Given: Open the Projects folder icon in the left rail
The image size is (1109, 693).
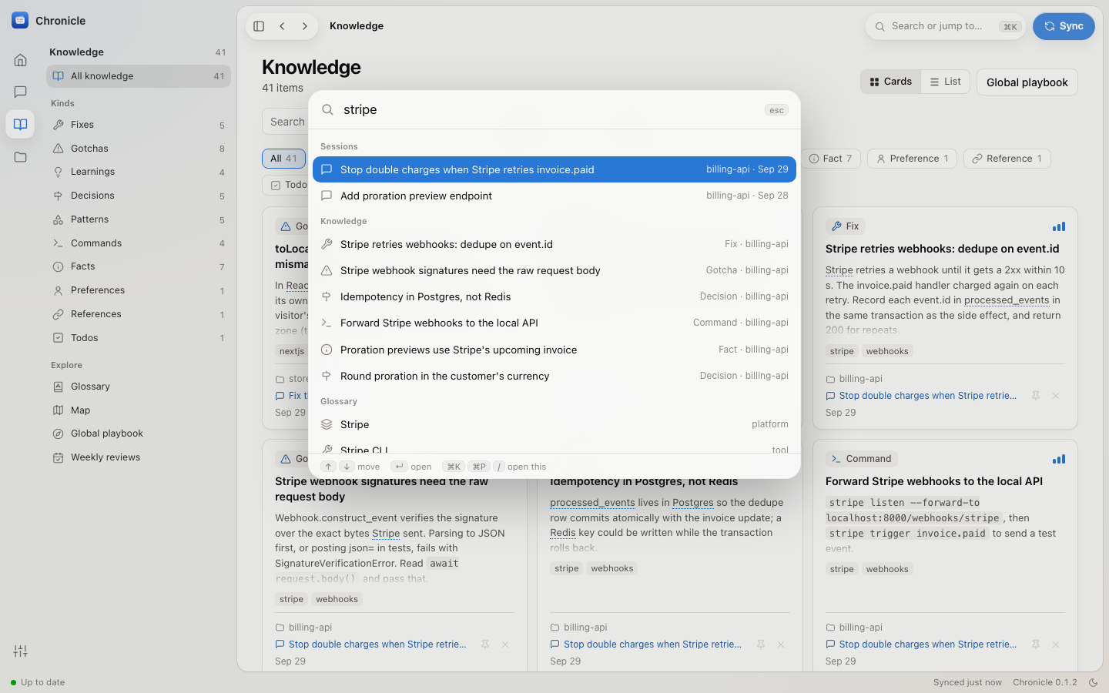Looking at the screenshot, I should click(x=21, y=157).
